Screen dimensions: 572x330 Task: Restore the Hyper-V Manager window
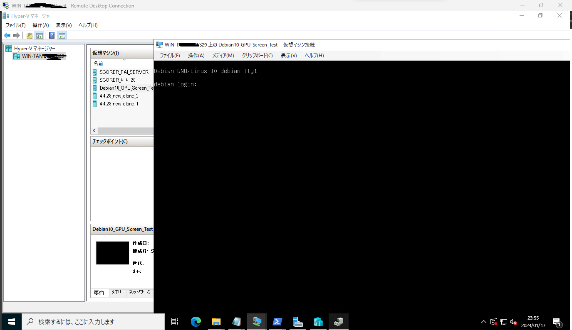point(540,15)
